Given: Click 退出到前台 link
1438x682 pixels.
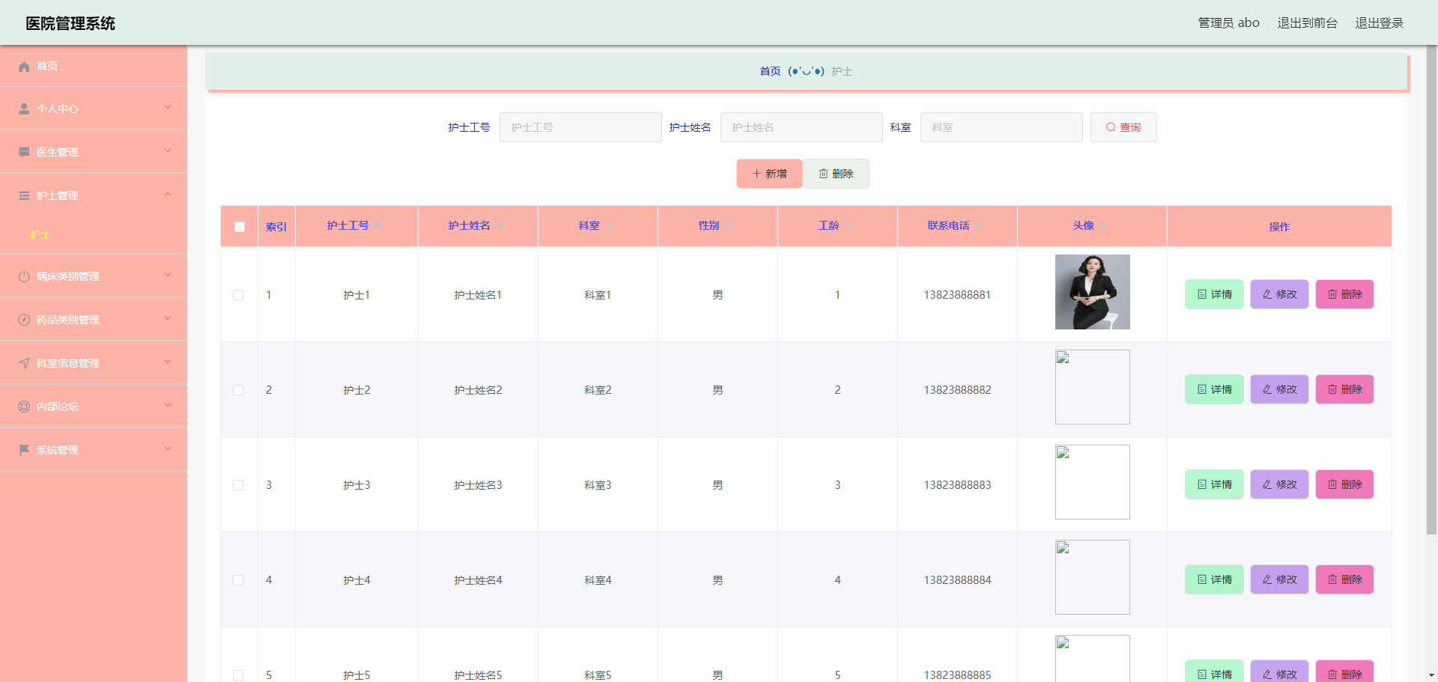Looking at the screenshot, I should pos(1307,23).
